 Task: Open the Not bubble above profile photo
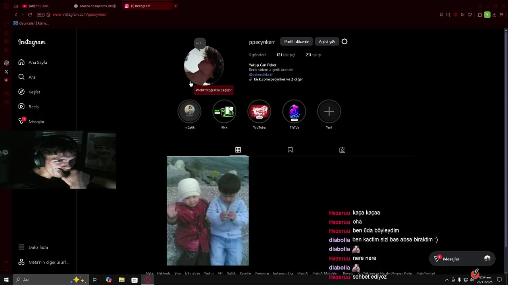(x=200, y=43)
